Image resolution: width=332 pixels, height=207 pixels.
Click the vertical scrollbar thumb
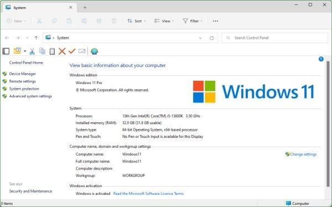tap(328, 124)
